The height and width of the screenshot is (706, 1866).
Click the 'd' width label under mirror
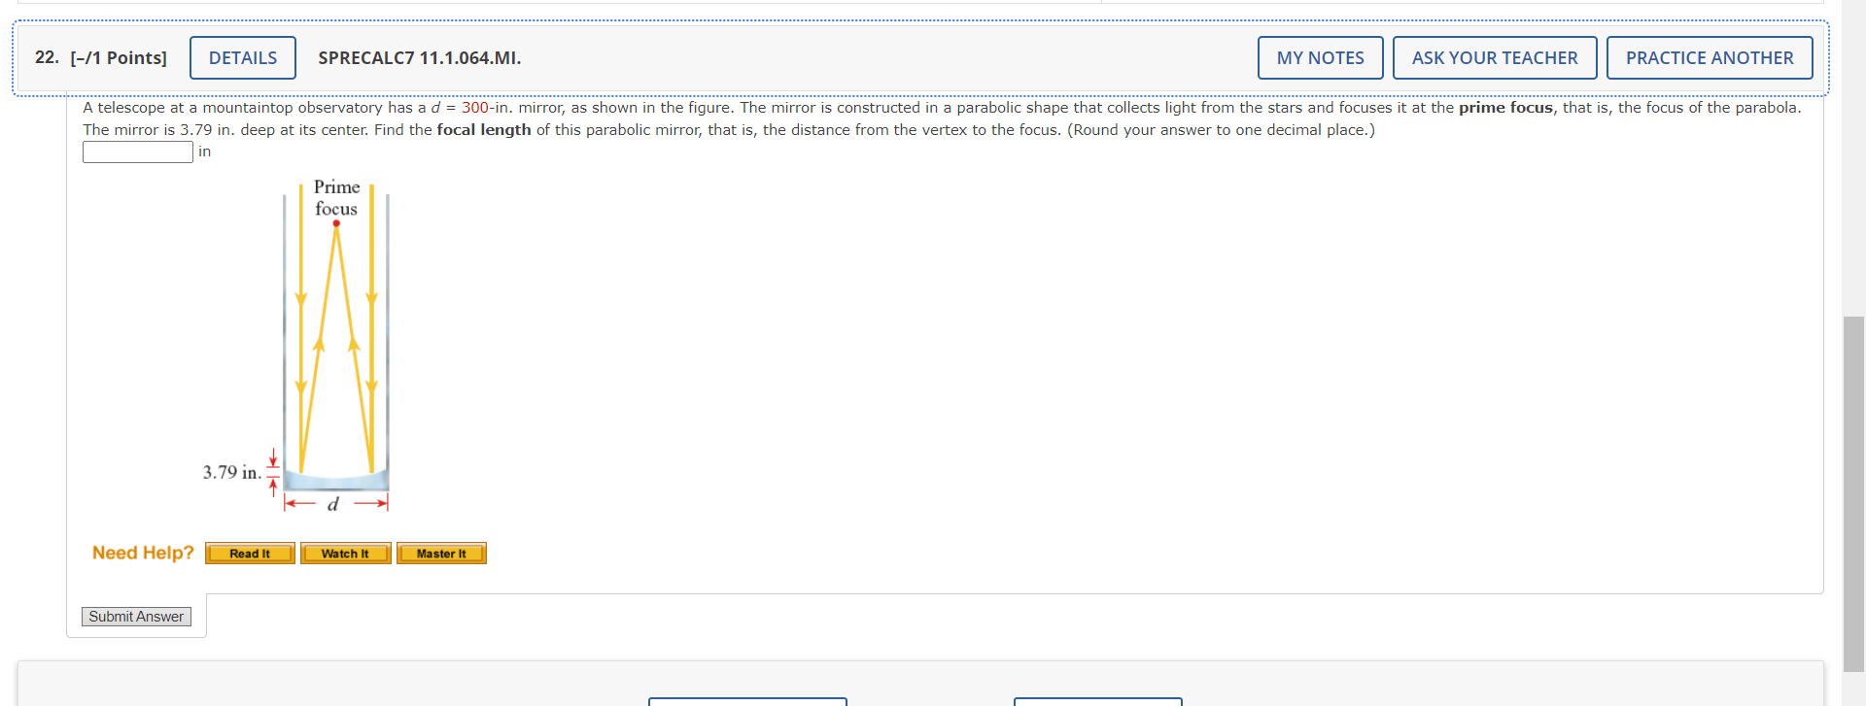pyautogui.click(x=333, y=504)
